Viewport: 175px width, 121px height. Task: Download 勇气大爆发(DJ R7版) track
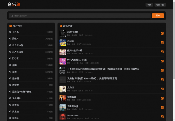tap(162, 61)
